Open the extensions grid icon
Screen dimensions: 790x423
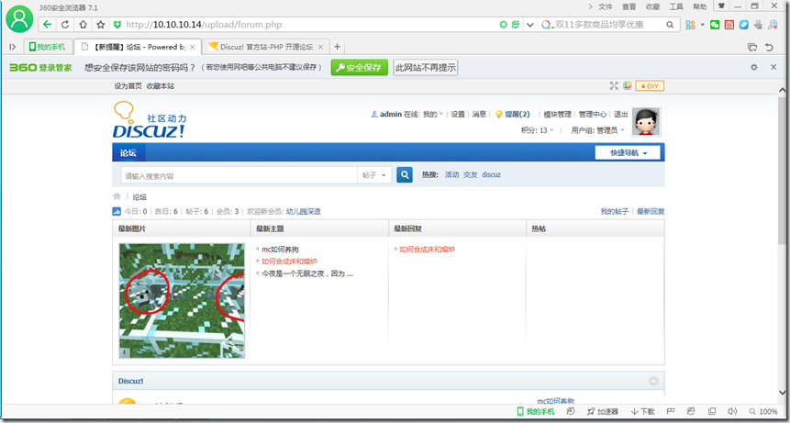[690, 25]
